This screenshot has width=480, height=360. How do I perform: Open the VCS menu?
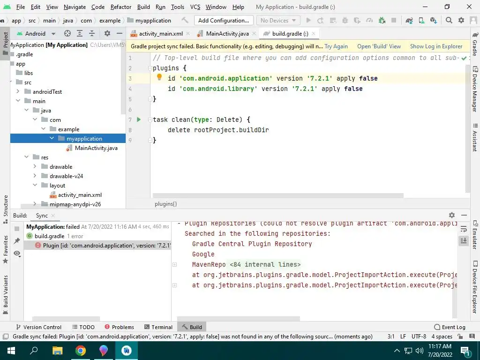(195, 7)
